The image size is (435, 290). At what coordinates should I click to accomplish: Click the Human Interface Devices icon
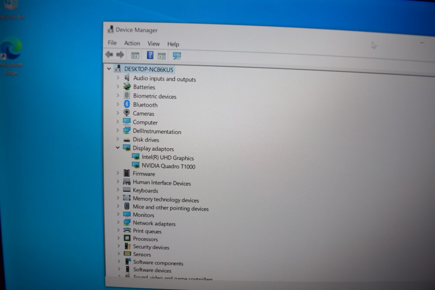127,182
